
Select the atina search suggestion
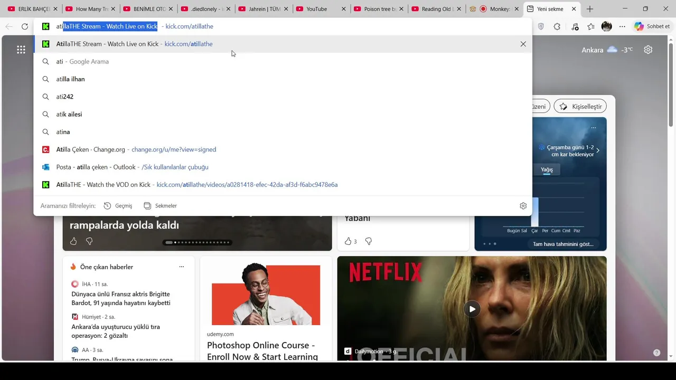click(x=283, y=132)
